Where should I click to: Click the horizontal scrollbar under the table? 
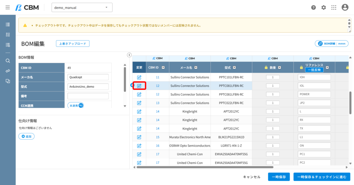[205, 167]
